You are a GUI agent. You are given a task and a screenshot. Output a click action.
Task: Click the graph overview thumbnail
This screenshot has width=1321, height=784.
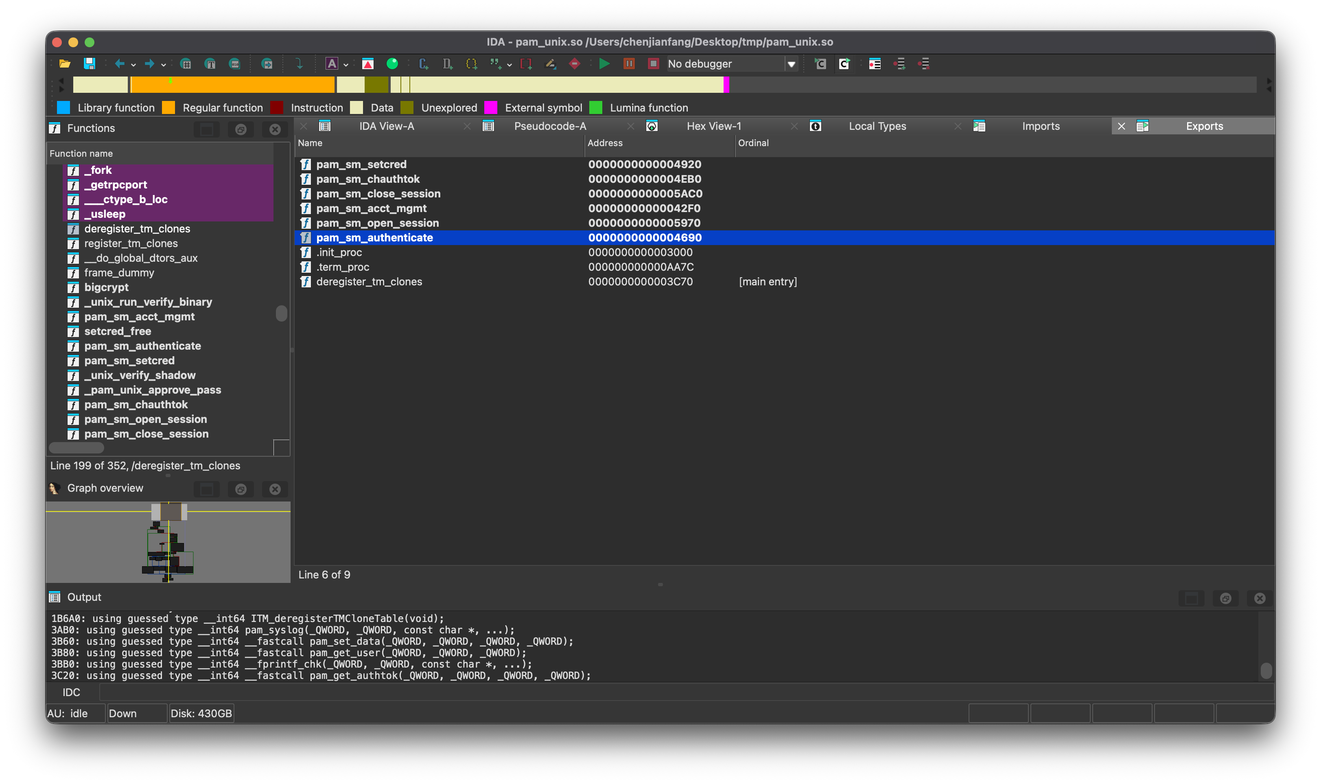[x=168, y=542]
